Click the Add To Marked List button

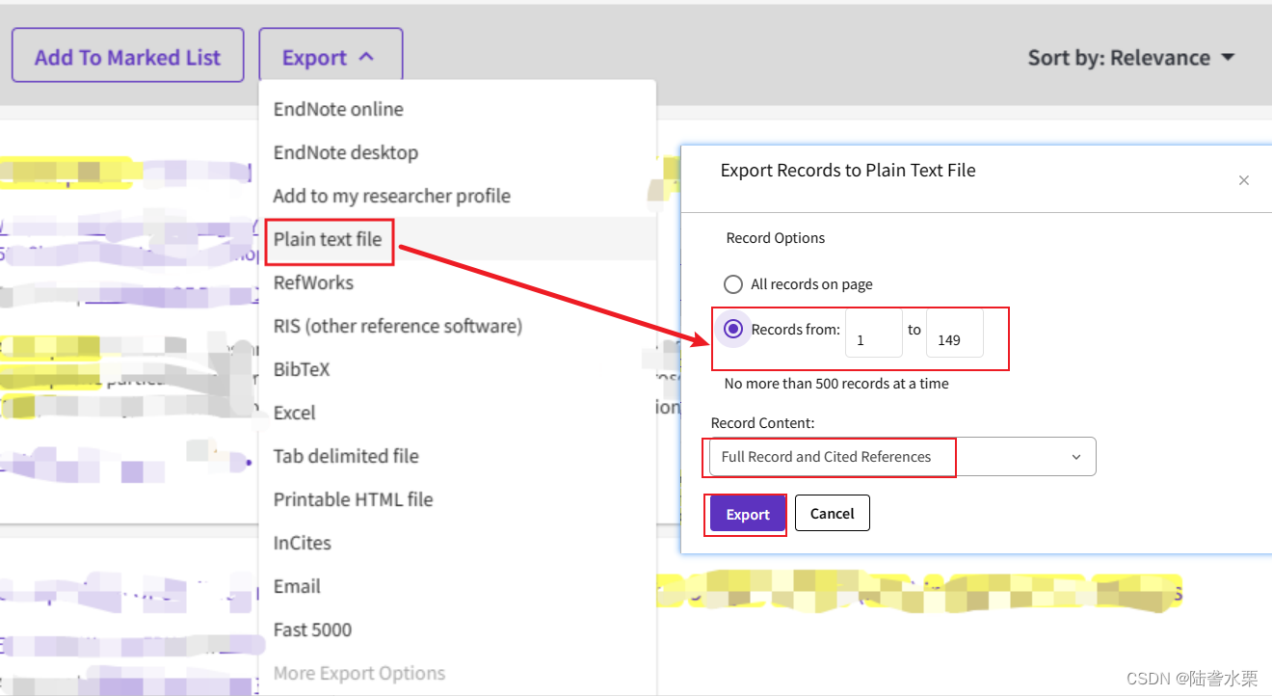pyautogui.click(x=127, y=57)
